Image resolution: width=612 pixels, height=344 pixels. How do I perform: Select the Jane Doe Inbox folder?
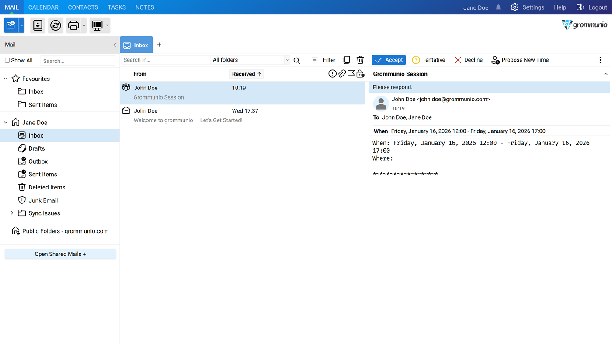point(59,135)
